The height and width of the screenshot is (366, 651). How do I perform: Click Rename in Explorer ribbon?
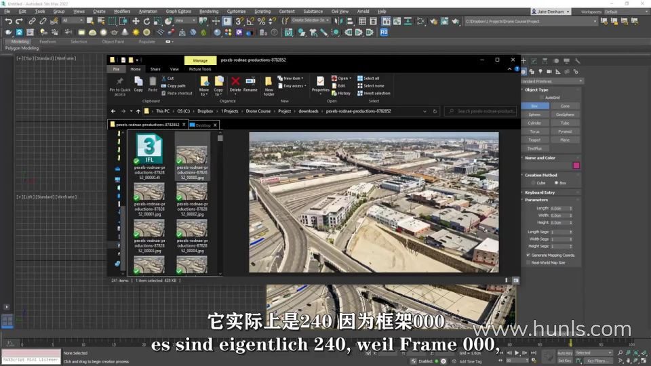[x=250, y=84]
